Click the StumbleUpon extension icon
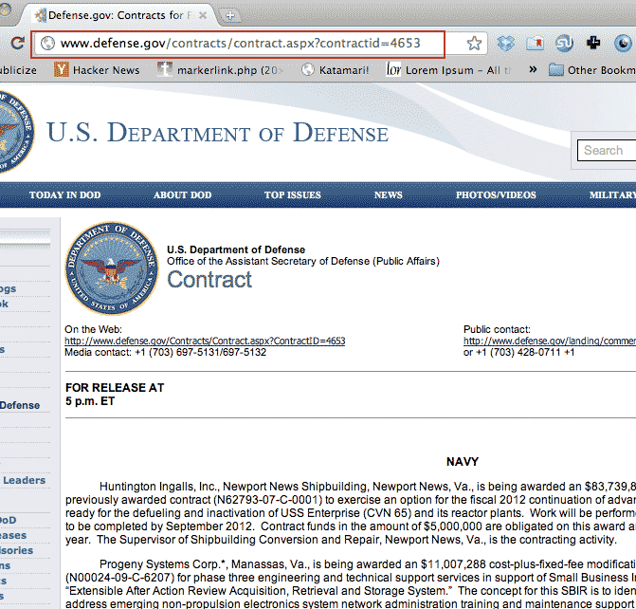The image size is (636, 609). (x=564, y=43)
